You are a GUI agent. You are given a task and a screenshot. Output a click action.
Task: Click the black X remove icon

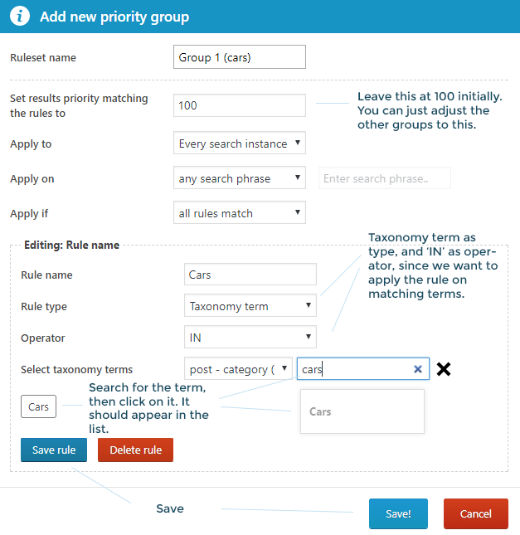click(444, 369)
